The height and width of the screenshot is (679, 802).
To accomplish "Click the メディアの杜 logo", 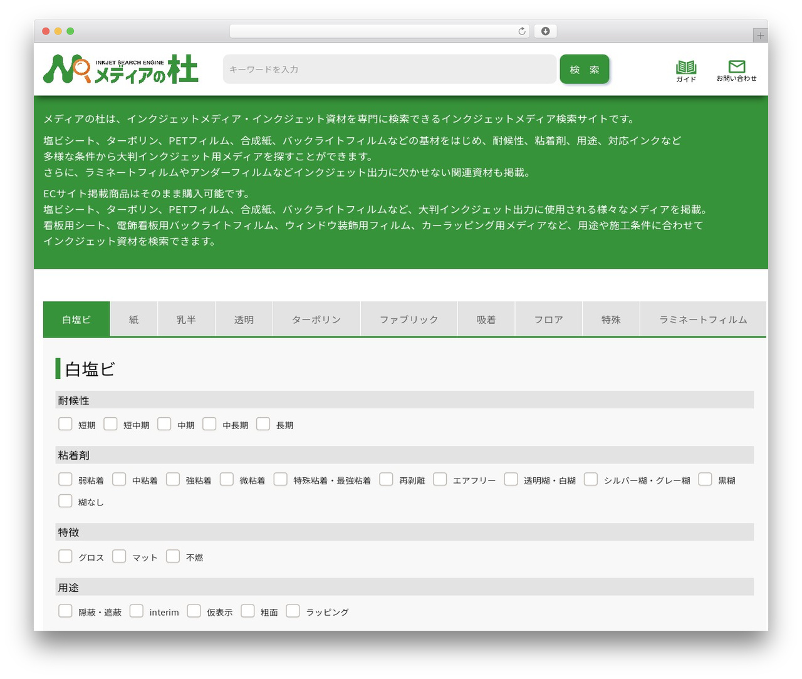I will coord(121,69).
